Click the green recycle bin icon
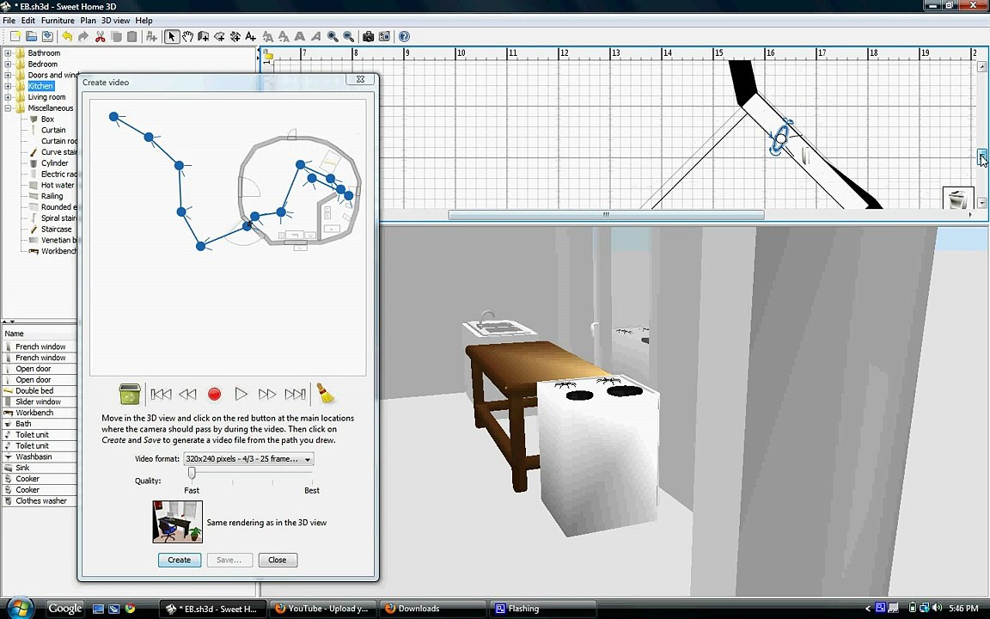The image size is (990, 619). tap(130, 394)
